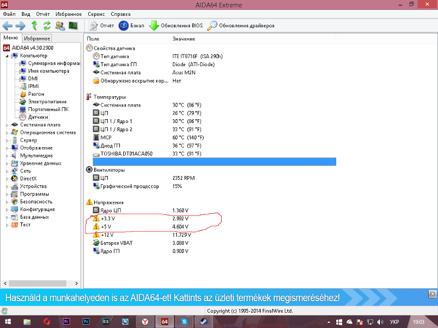This screenshot has width=438, height=328.
Task: Select the Тест tree item
Action: pyautogui.click(x=25, y=225)
